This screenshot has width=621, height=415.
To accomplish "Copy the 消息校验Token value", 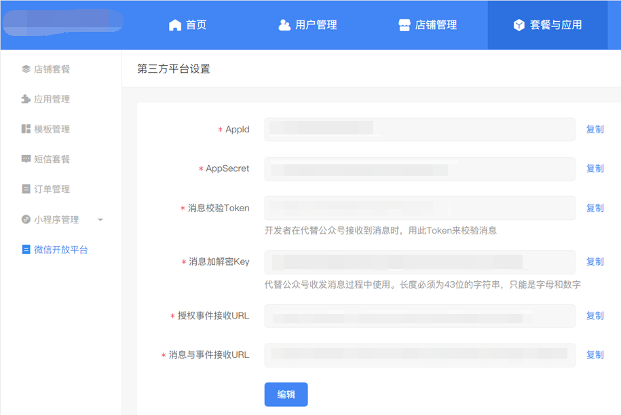I will [x=595, y=208].
